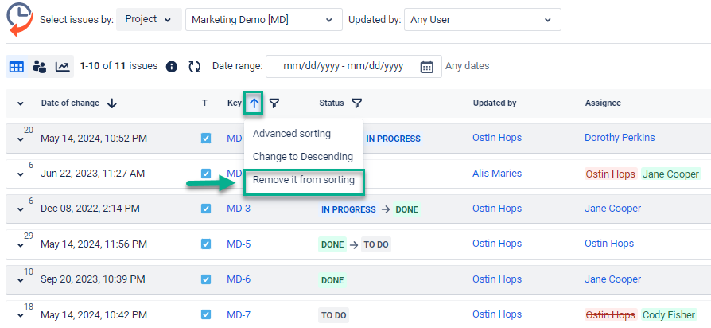The image size is (711, 328).
Task: Expand the Marketing Demo [MD] dropdown
Action: coord(263,20)
